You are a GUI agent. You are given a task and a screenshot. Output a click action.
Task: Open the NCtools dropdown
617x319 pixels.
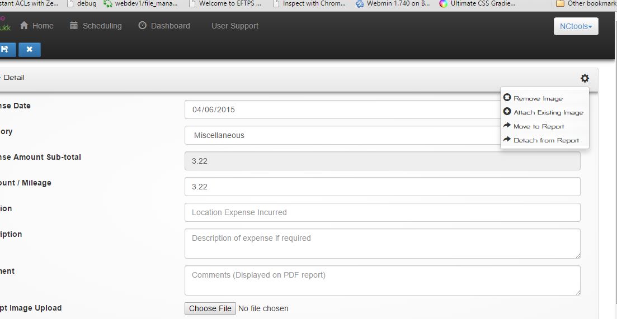576,26
